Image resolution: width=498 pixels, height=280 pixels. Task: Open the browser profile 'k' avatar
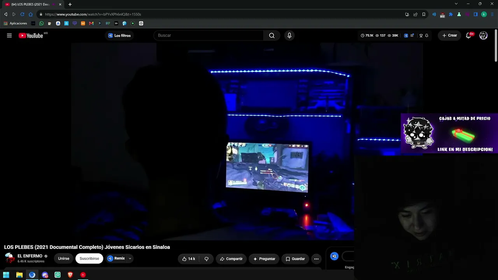pos(484,14)
